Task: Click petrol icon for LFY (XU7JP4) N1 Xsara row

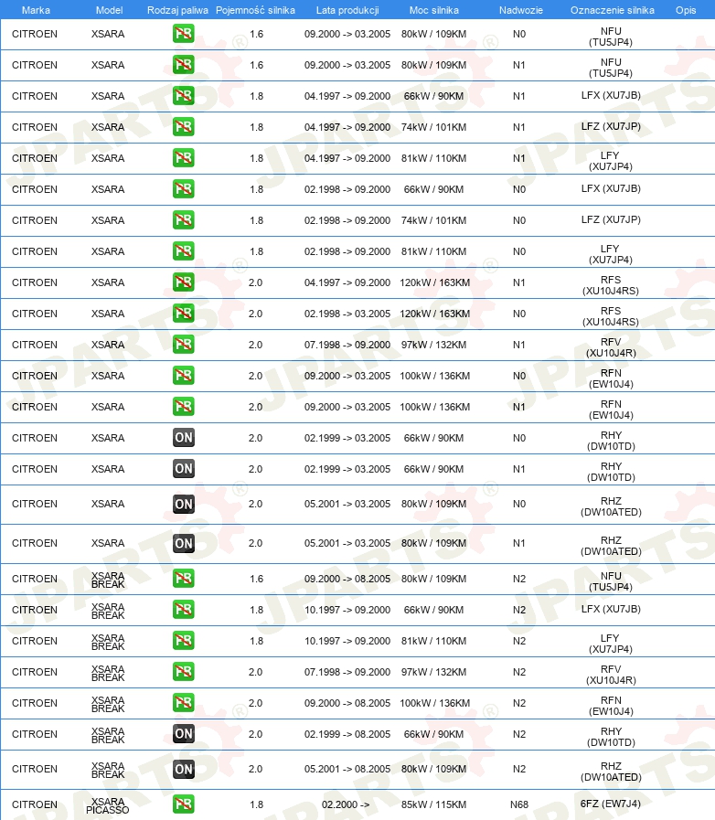Action: 184,158
